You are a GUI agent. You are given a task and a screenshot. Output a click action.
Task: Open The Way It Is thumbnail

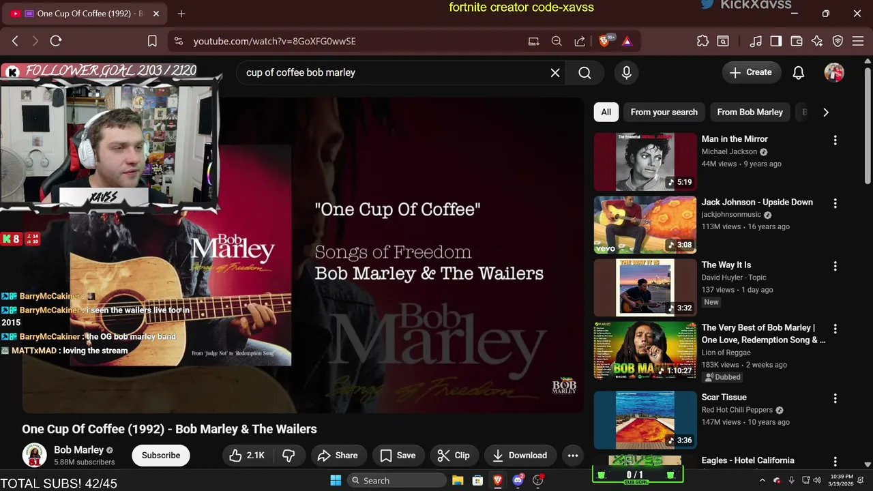tap(645, 287)
